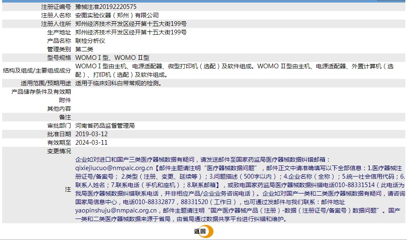Image resolution: width=407 pixels, height=241 pixels.
Task: Click email yaopinshuju@nmpaic.org.cn
Action: click(116, 211)
